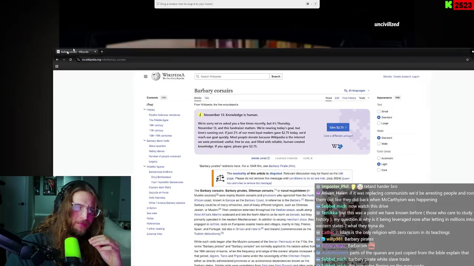The width and height of the screenshot is (474, 266).
Task: Jump to (Top) in contents
Action: (150, 105)
